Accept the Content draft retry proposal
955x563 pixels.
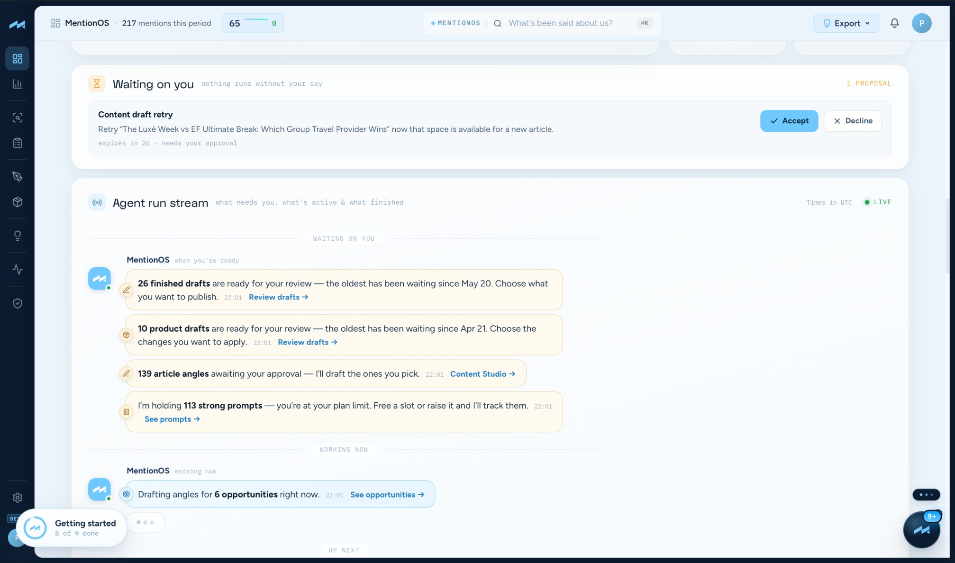[789, 121]
